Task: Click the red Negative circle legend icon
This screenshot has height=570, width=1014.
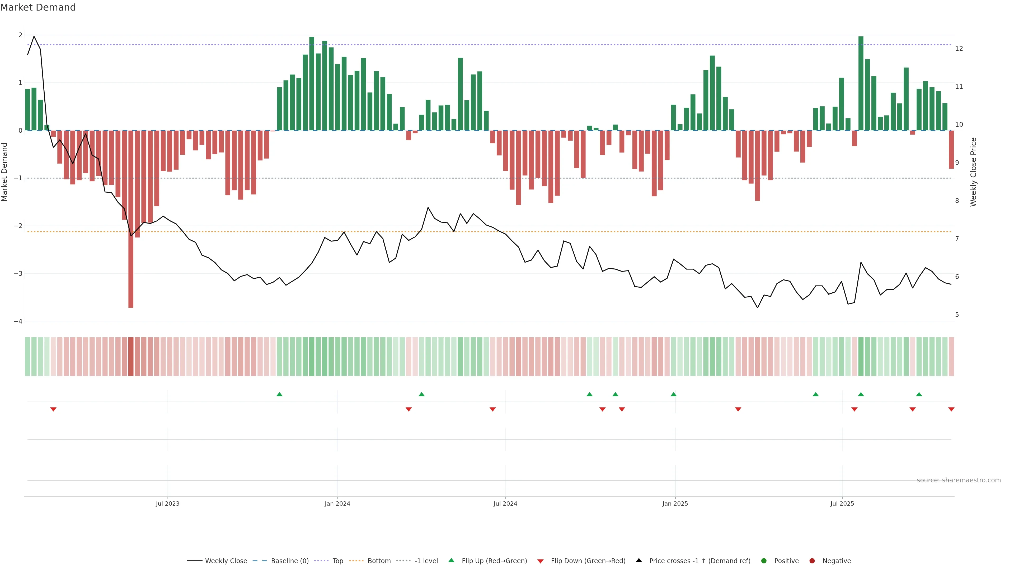Action: tap(812, 560)
